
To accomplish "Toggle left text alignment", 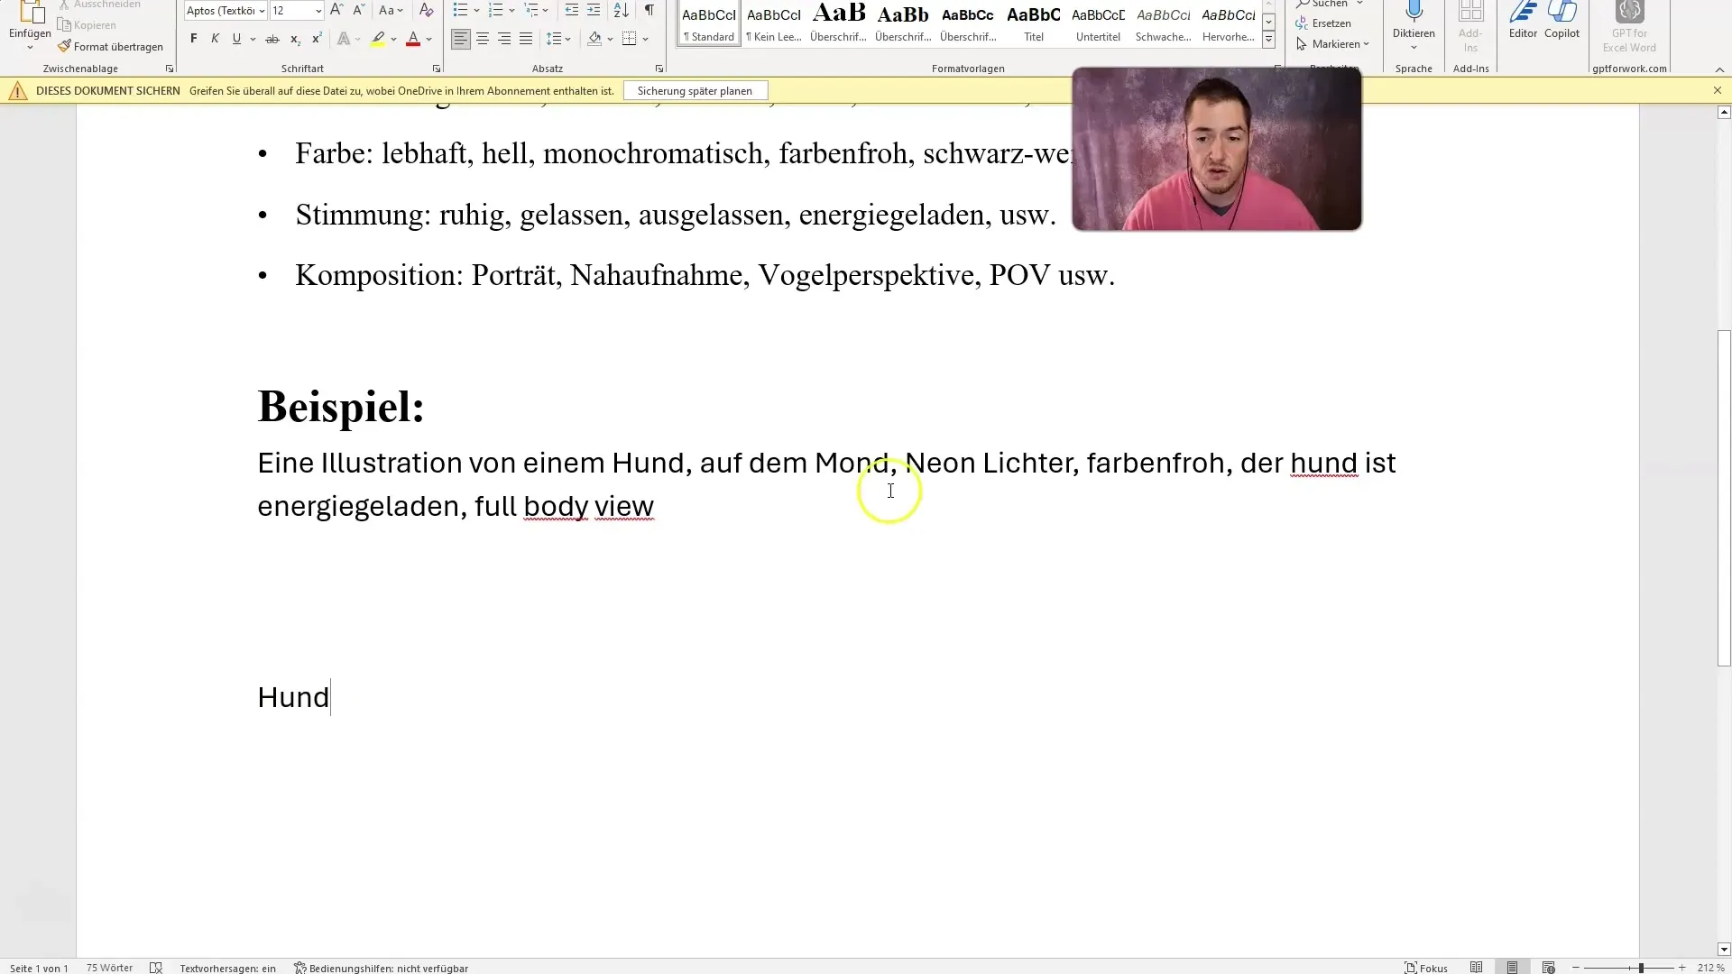I will (460, 39).
